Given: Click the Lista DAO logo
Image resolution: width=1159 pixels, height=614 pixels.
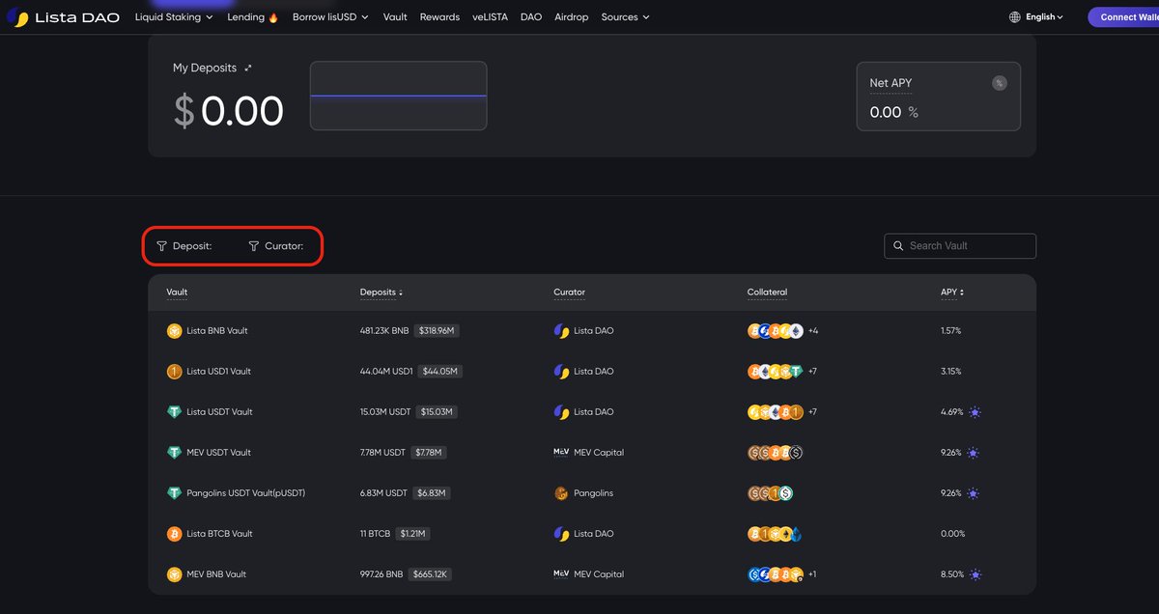Looking at the screenshot, I should [x=64, y=17].
